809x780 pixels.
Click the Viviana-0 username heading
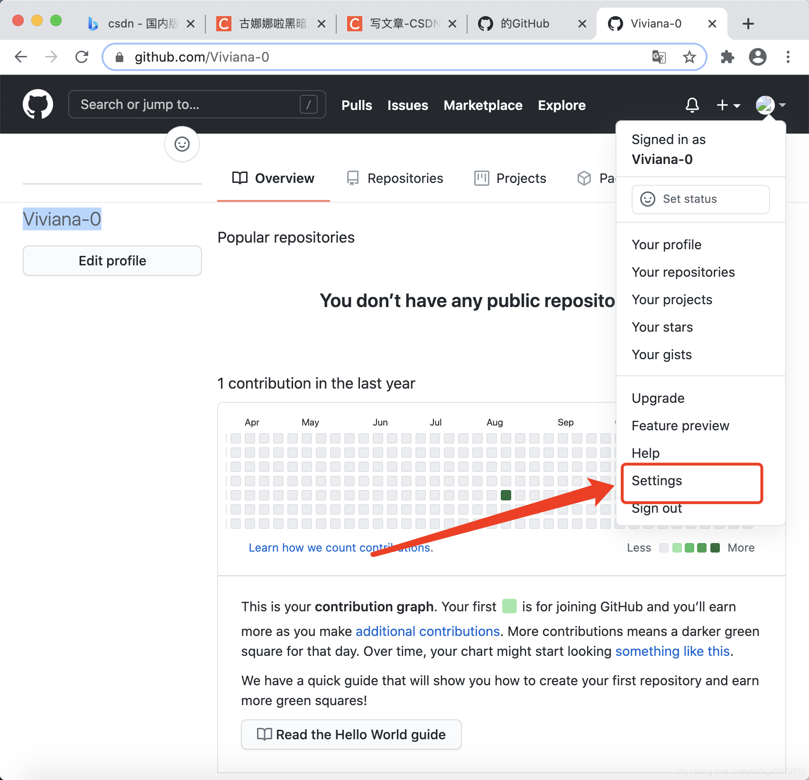click(62, 219)
